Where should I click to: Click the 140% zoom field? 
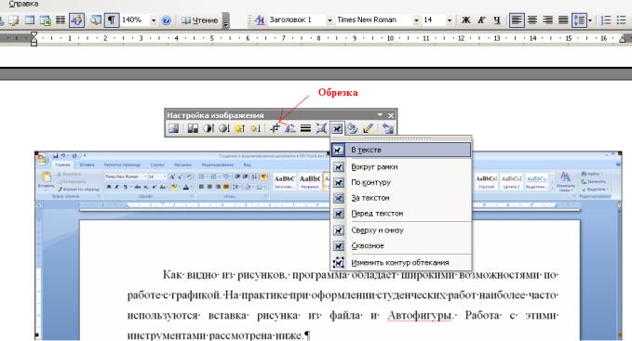[135, 20]
